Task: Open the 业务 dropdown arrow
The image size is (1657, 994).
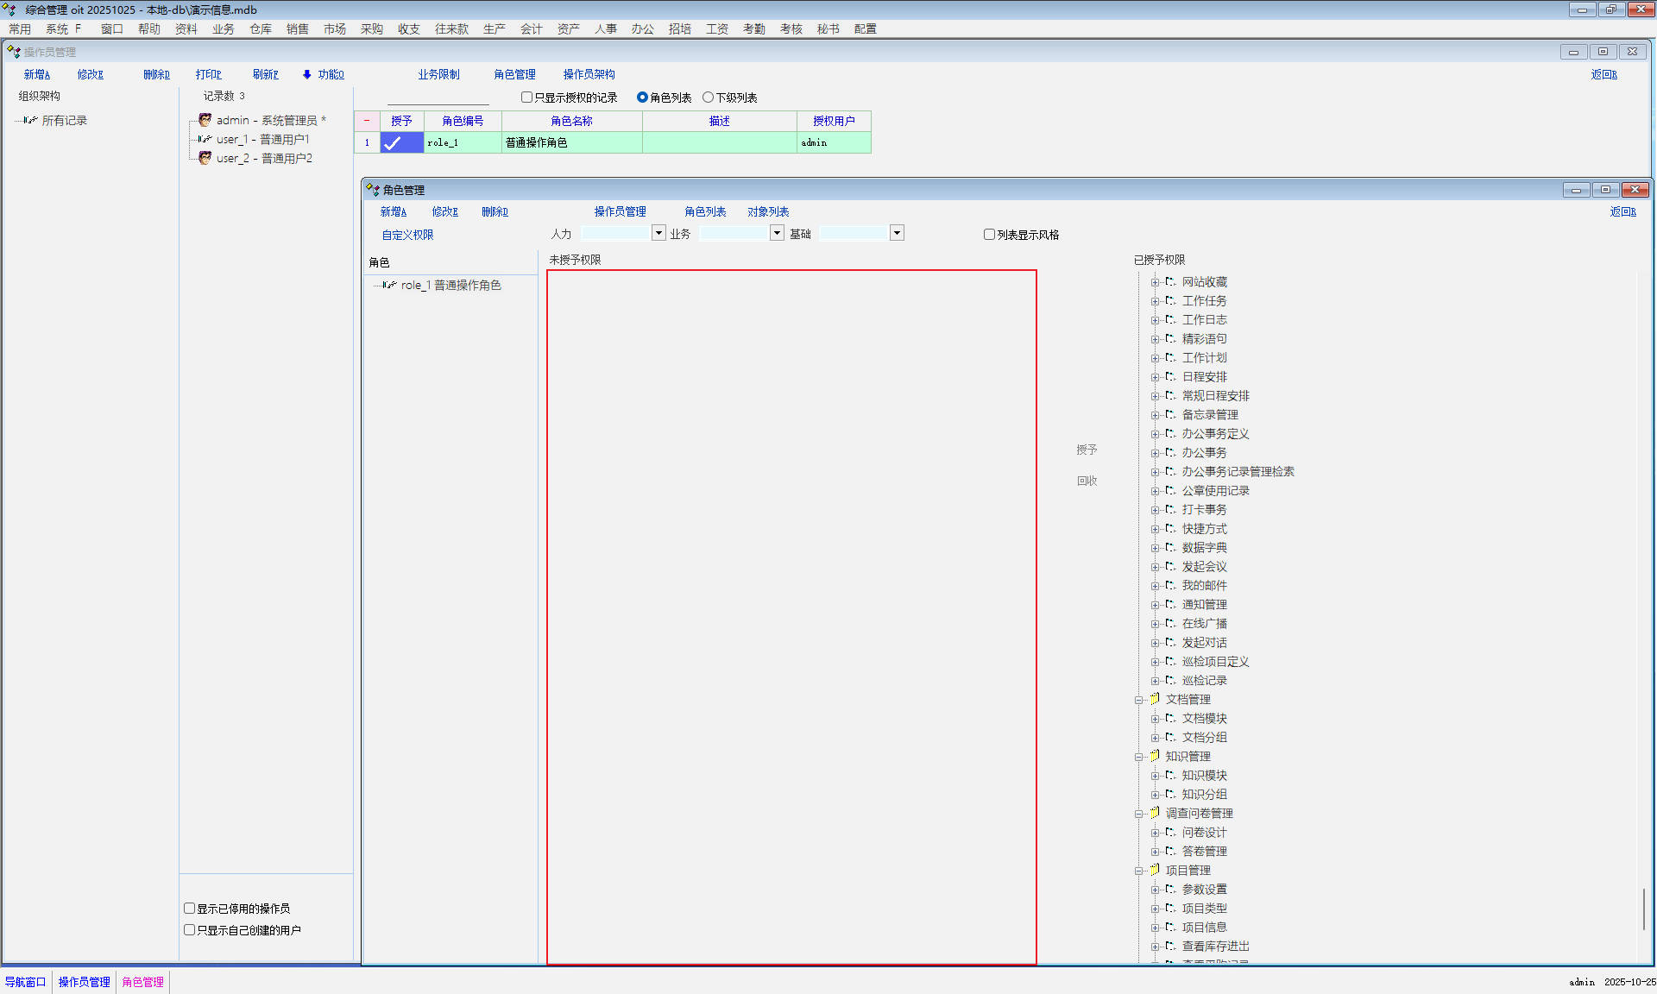Action: [x=777, y=233]
